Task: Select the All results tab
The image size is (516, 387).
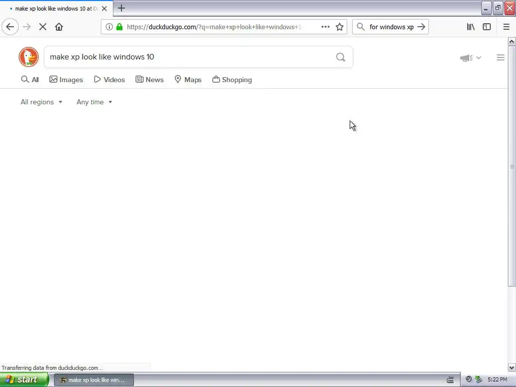Action: (x=30, y=80)
